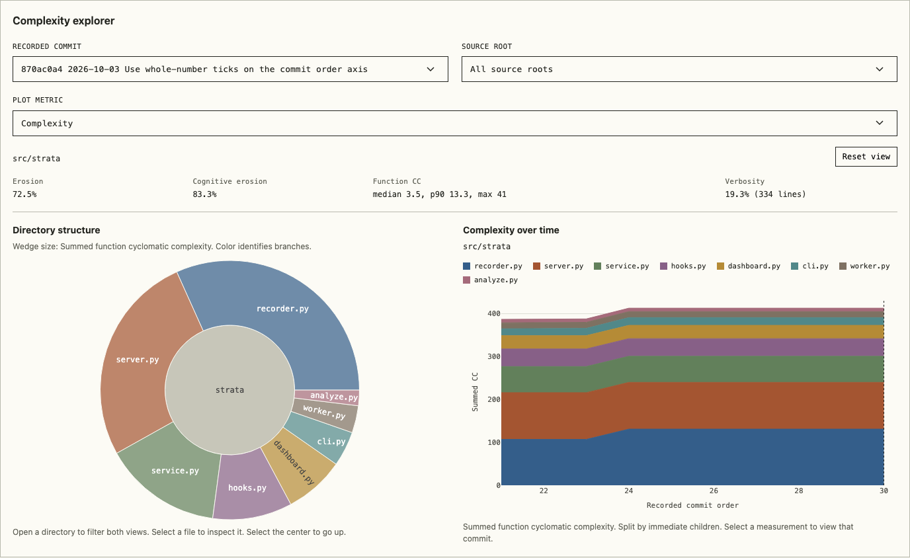910x558 pixels.
Task: Click the orange server.py band in chart
Action: click(x=692, y=405)
